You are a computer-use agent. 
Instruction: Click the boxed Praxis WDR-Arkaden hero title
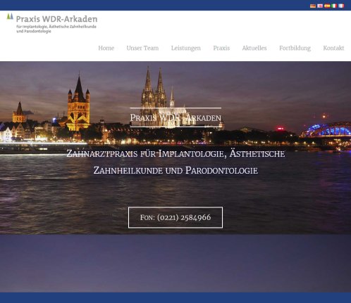tap(175, 117)
